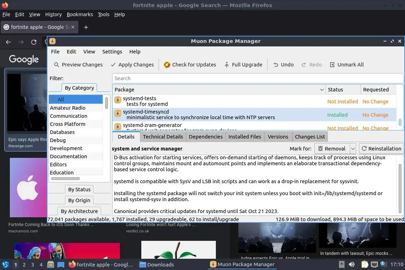Reload the Firefox page
The image size is (405, 270).
(34, 42)
